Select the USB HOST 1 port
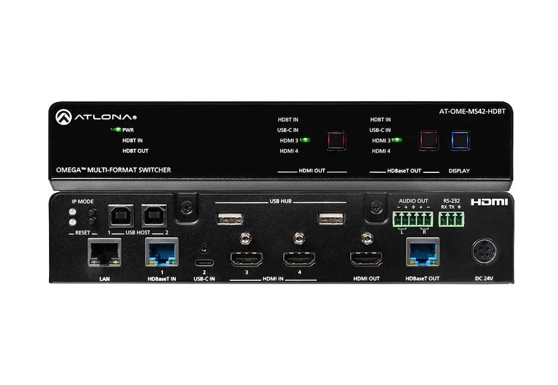 [120, 215]
